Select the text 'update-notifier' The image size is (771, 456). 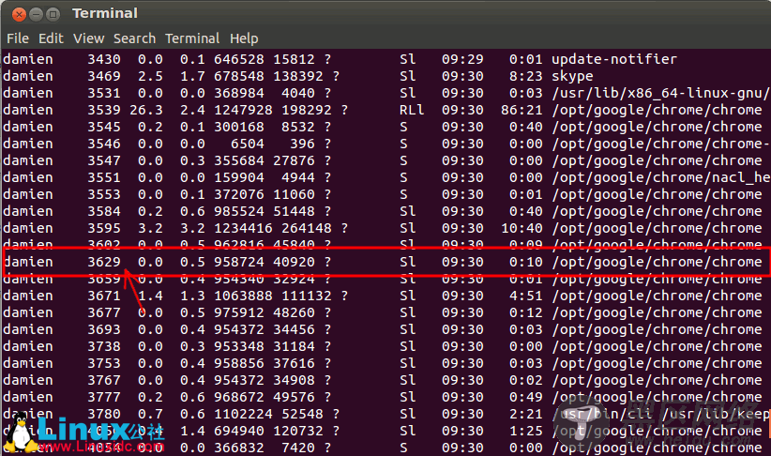[614, 59]
